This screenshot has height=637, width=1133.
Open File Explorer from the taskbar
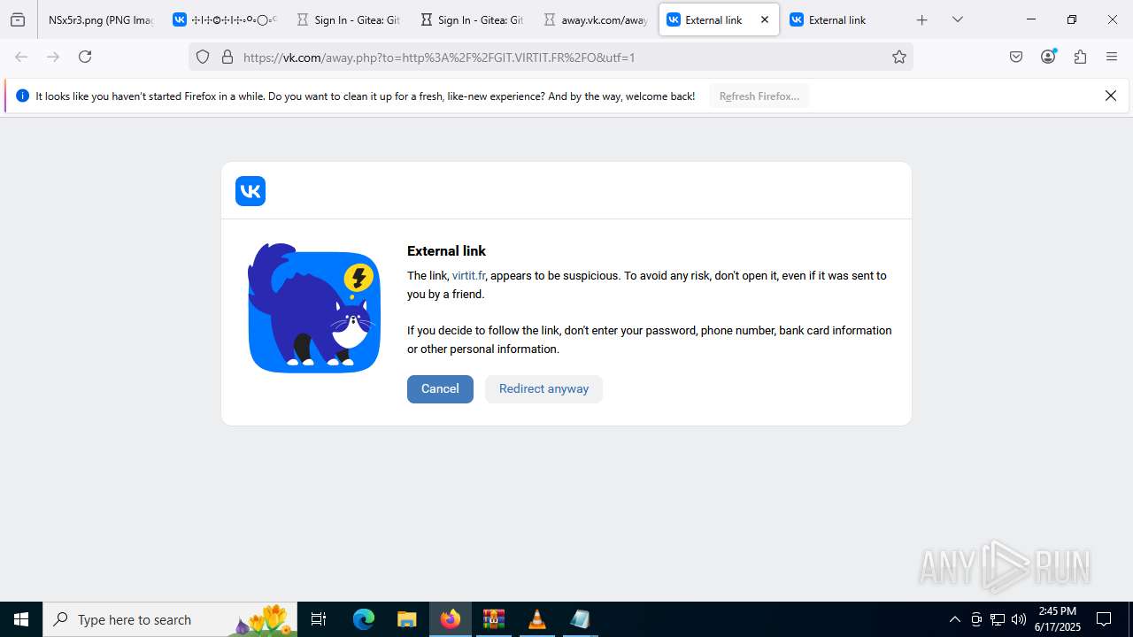point(406,619)
